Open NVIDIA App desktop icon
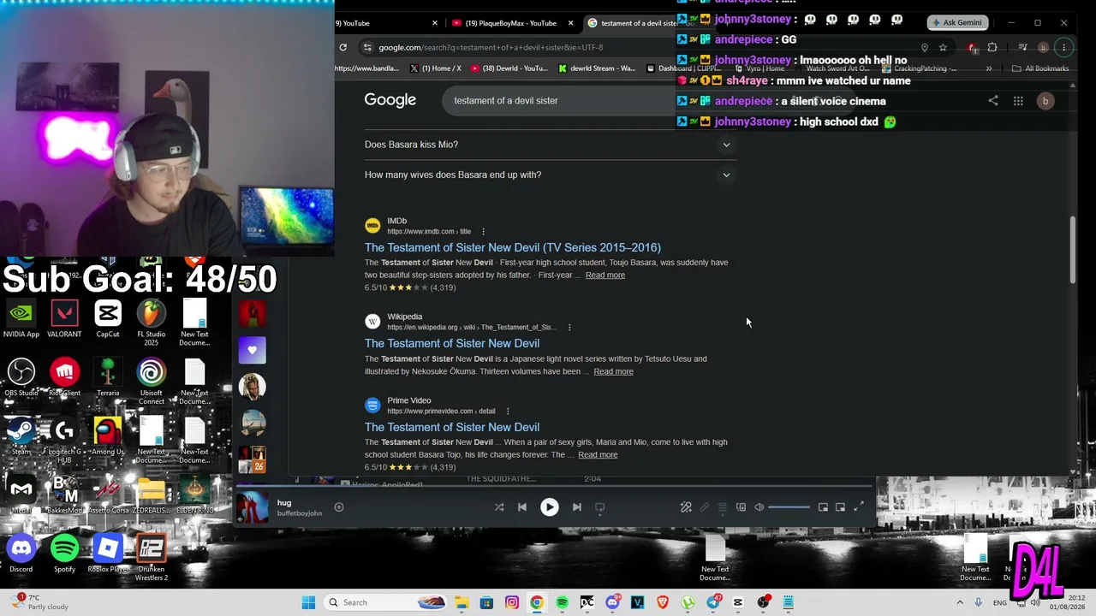Viewport: 1096px width, 616px height. [21, 319]
